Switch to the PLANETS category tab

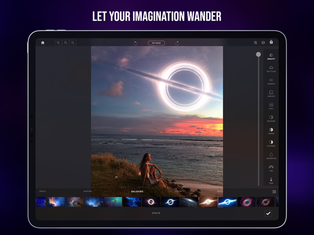click(179, 191)
